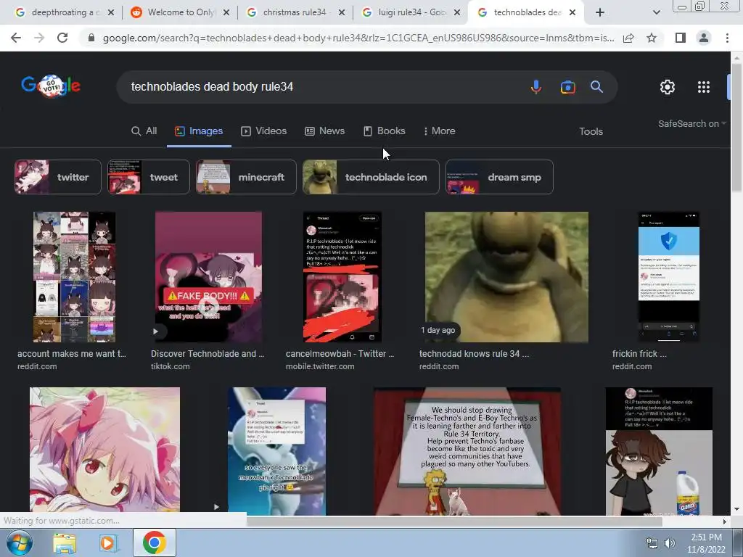Close the 'luigi' search tab

pos(457,13)
